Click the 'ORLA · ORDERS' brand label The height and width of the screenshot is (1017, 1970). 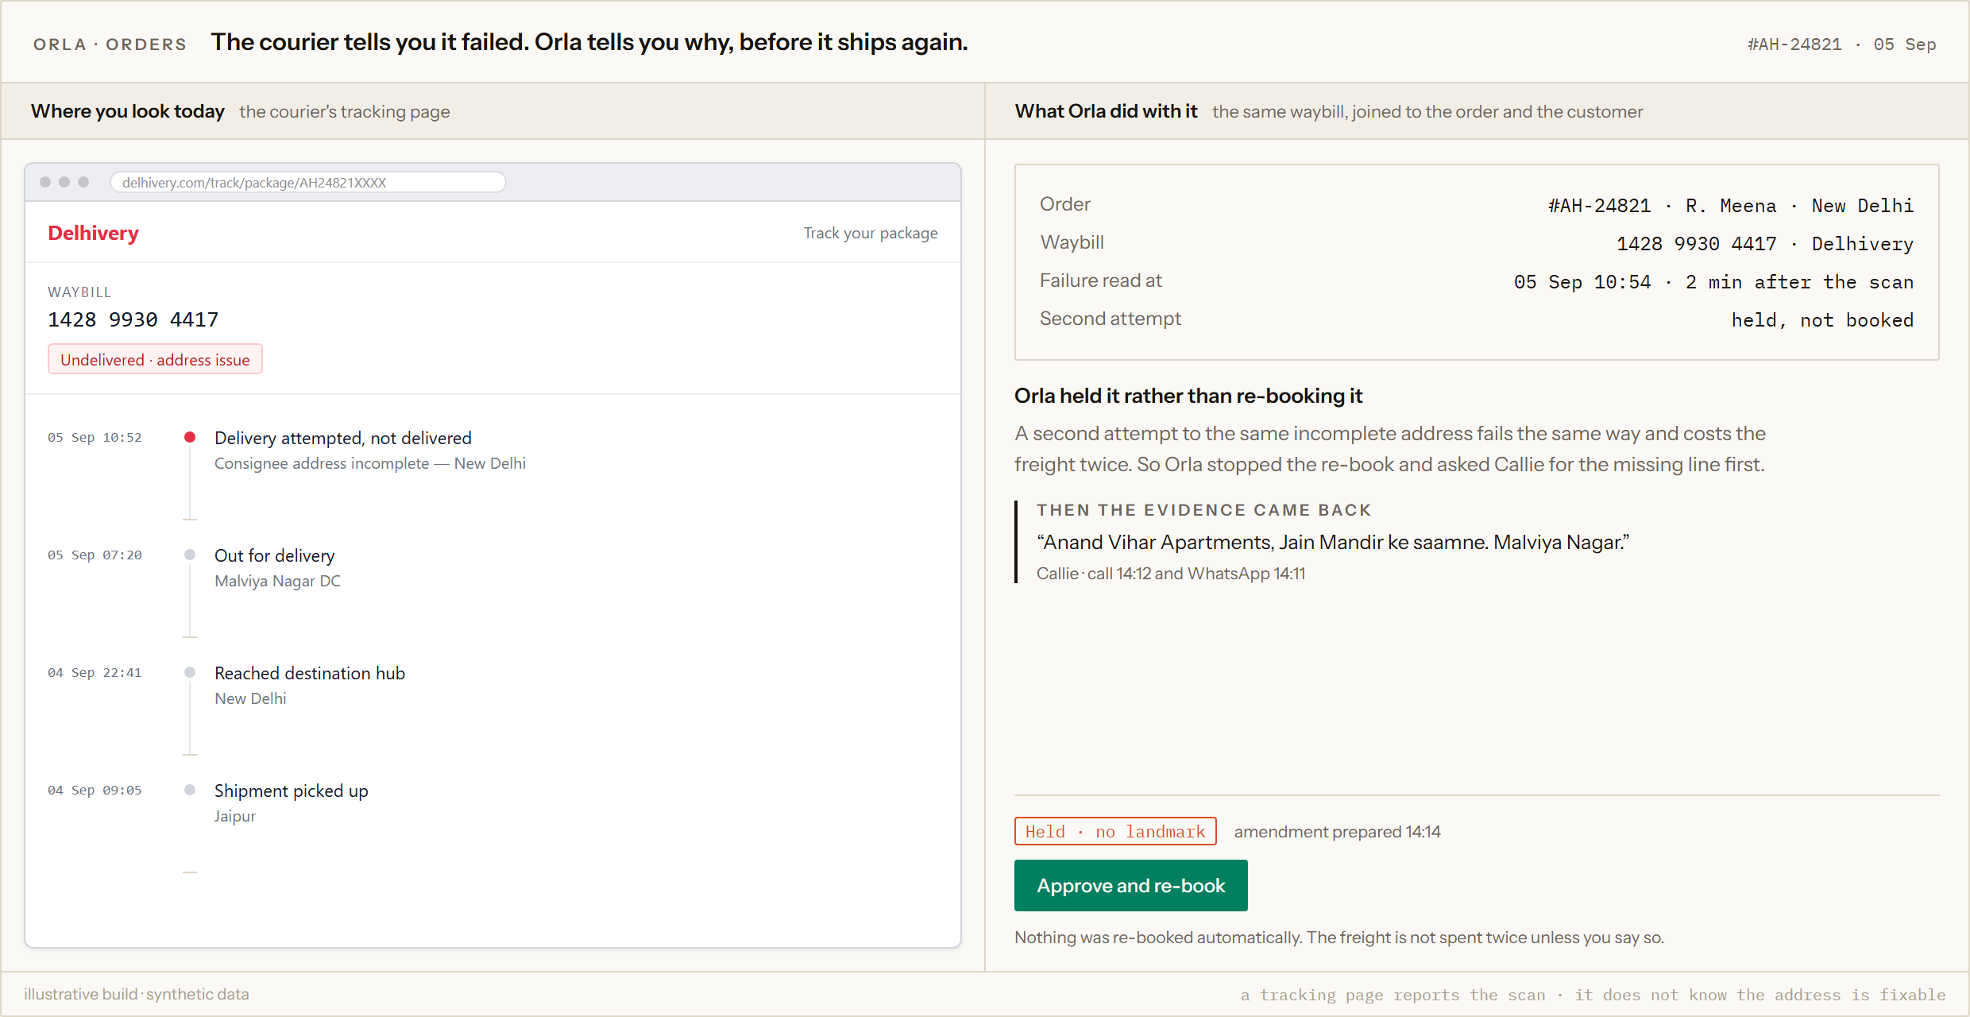[x=110, y=44]
